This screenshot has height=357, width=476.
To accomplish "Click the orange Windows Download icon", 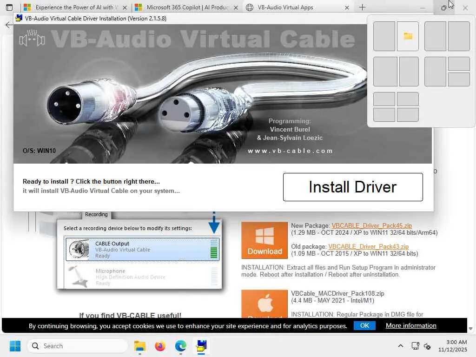I will [264, 240].
